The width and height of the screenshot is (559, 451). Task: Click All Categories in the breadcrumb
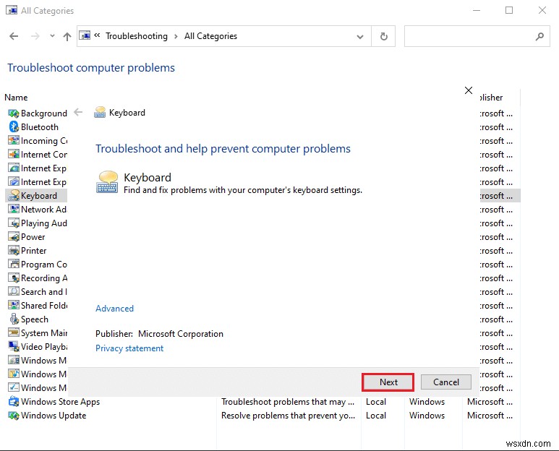(x=210, y=36)
